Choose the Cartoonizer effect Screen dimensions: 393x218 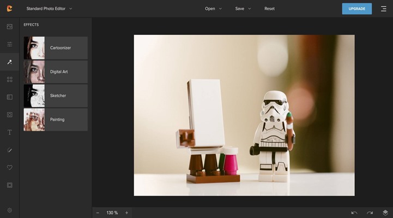(56, 48)
